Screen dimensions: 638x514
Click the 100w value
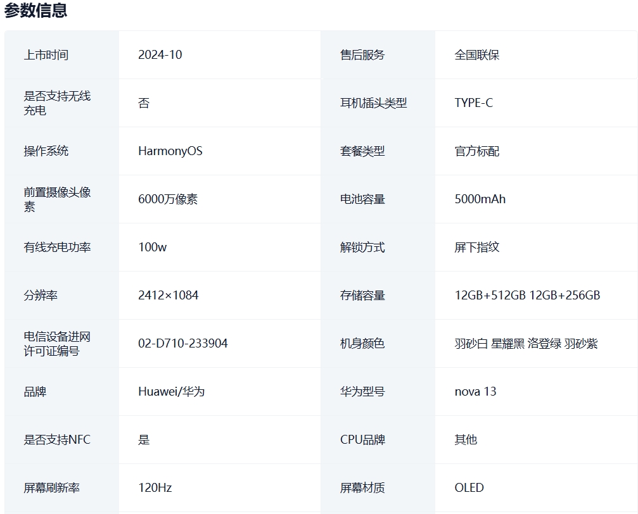click(x=153, y=248)
